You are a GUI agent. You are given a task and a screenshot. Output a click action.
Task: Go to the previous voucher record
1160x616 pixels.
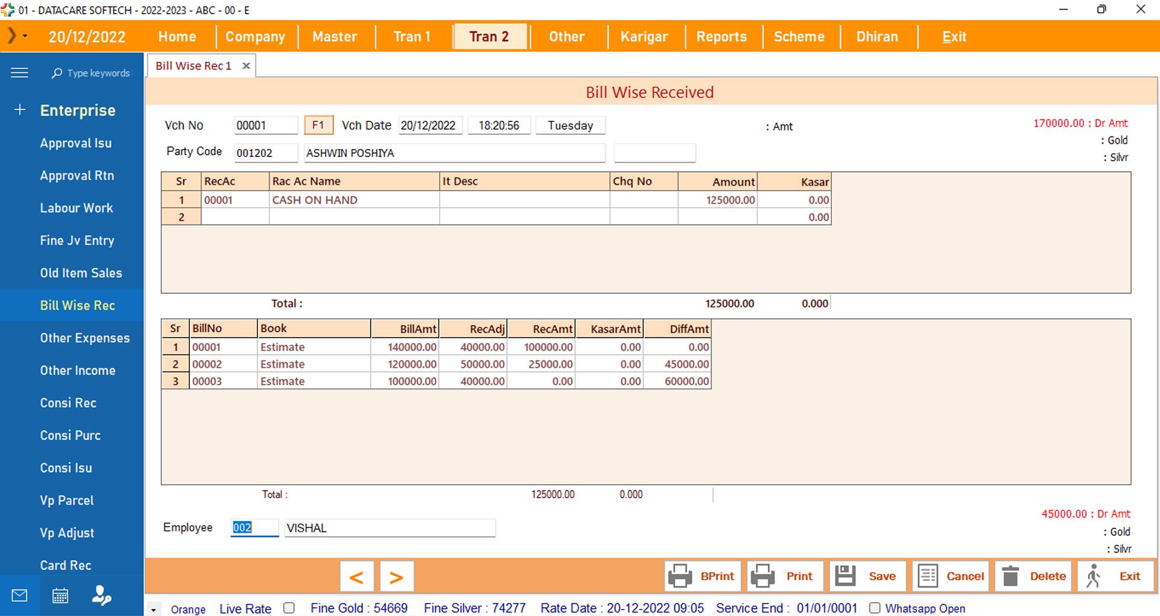pos(356,577)
